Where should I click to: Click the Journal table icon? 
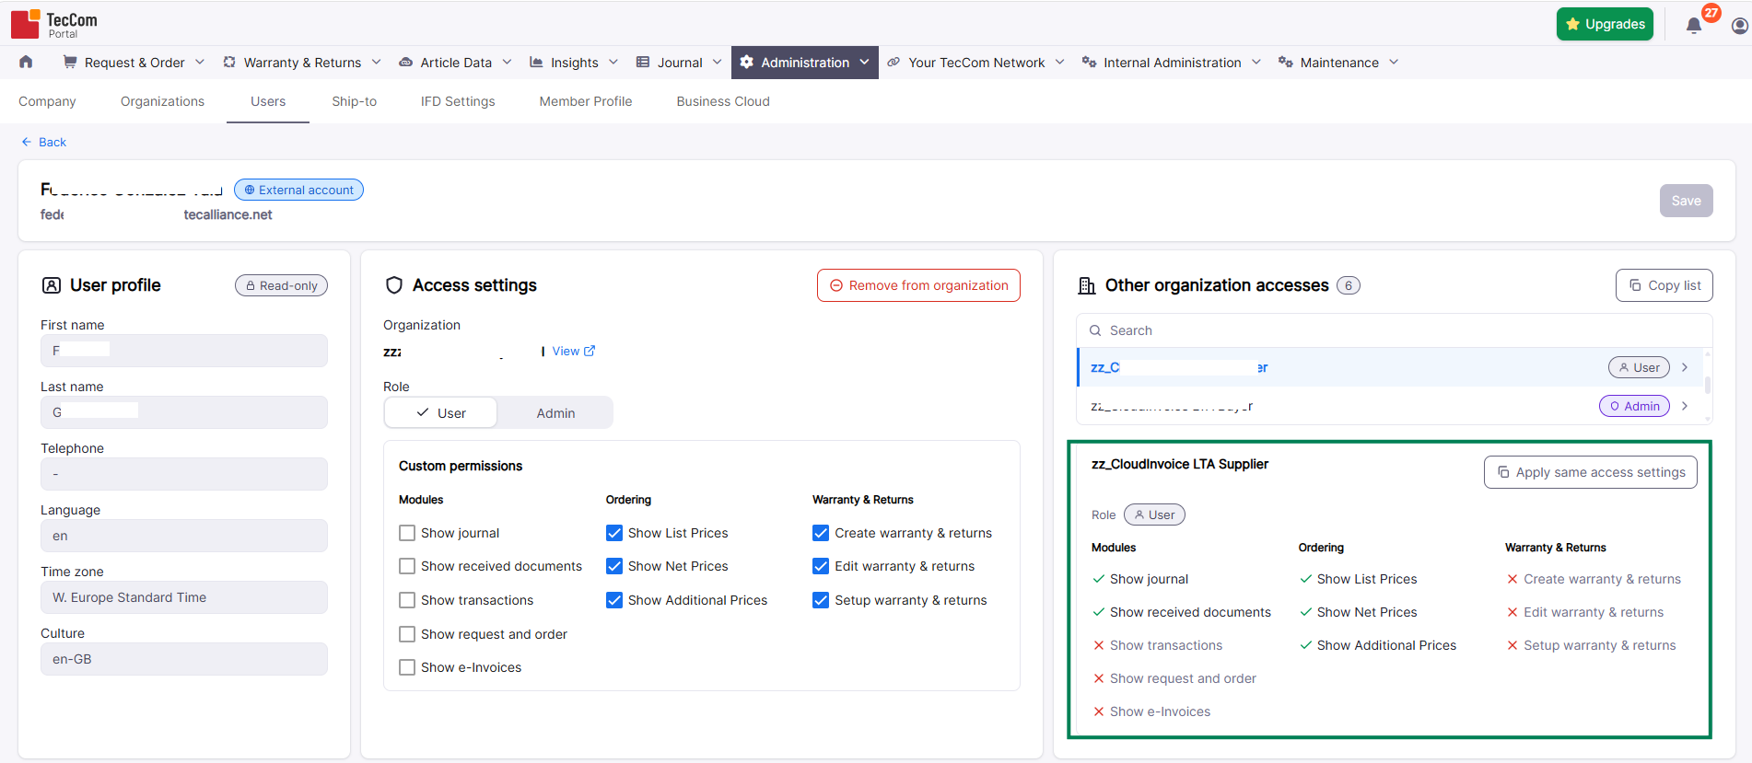coord(643,62)
